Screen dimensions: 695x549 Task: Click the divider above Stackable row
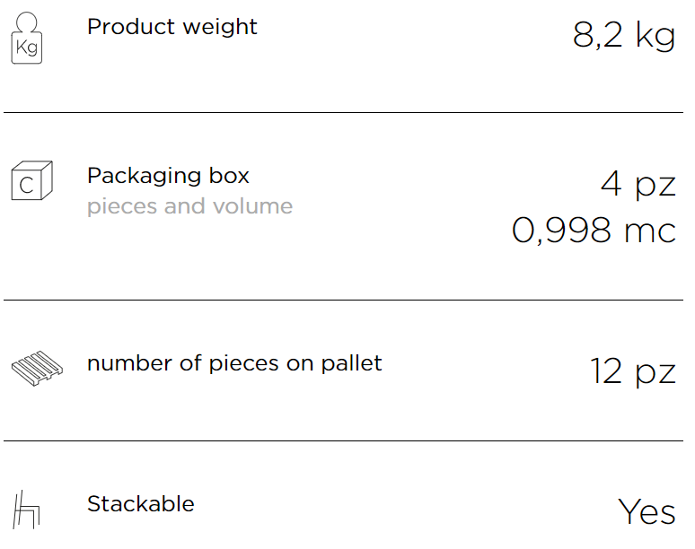coord(344,440)
